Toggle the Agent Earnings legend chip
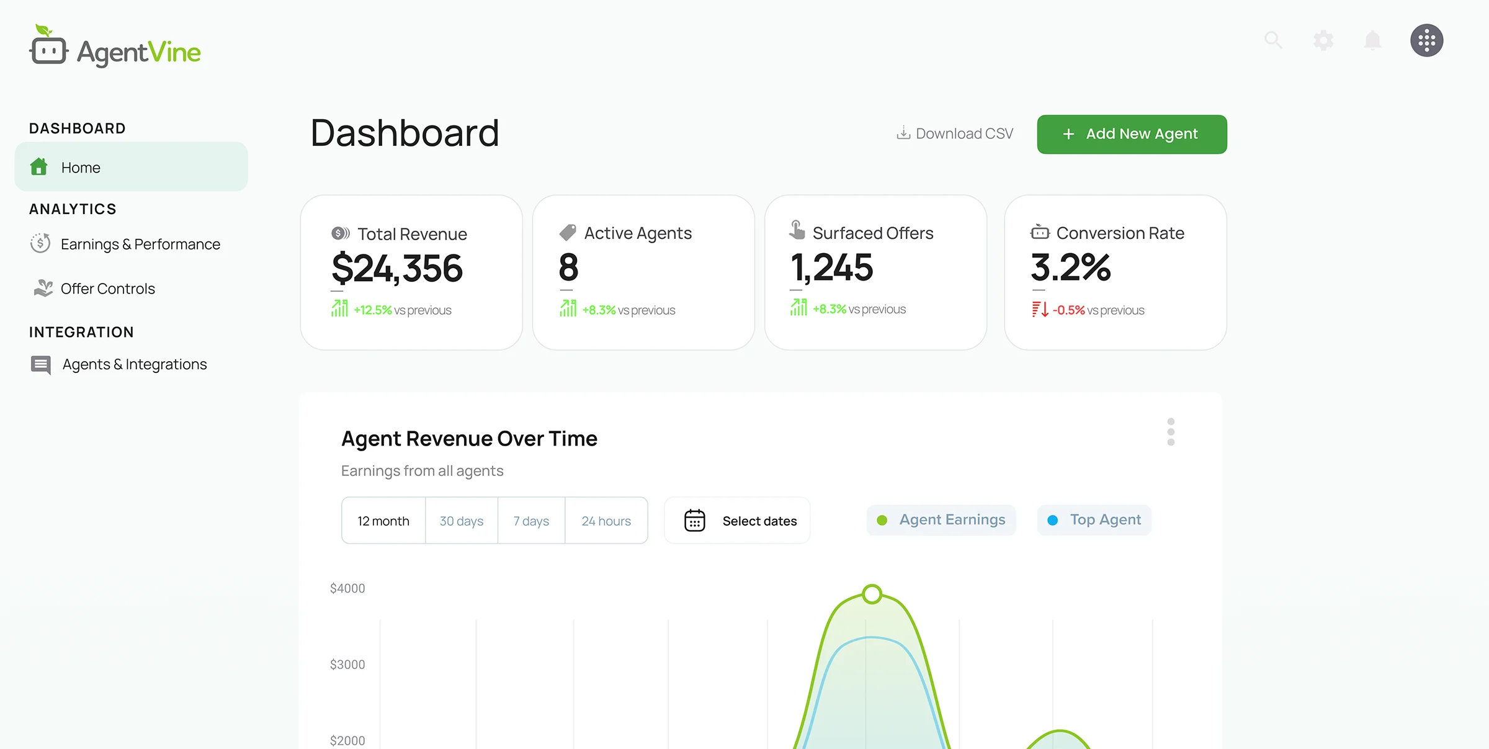This screenshot has width=1489, height=749. (x=941, y=520)
